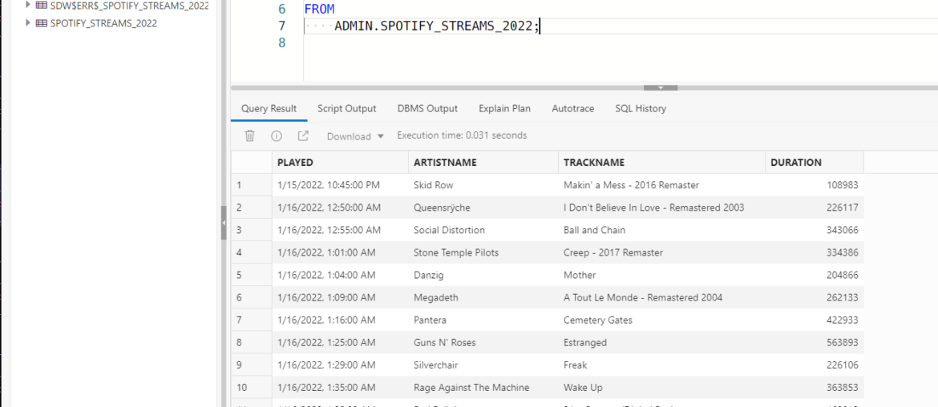Switch to the DBMS Output tab
This screenshot has height=407, width=938.
[x=427, y=109]
